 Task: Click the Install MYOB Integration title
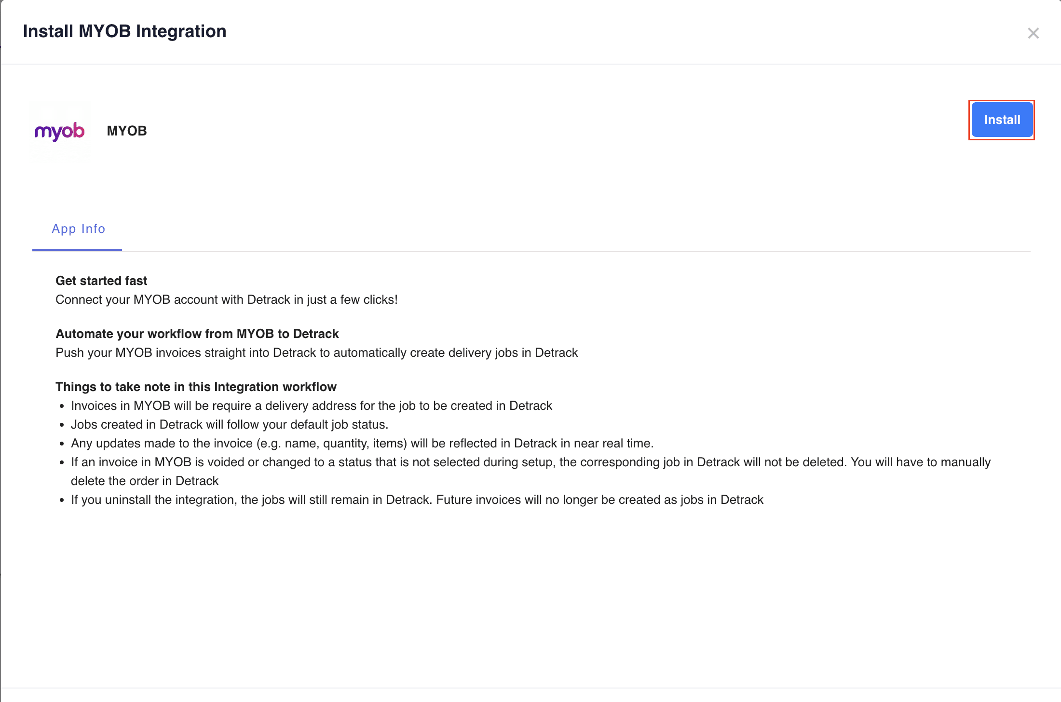pyautogui.click(x=125, y=31)
